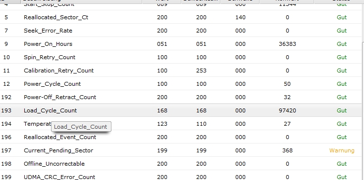Select the Reallocated_Event_Count attribute name
Screen dimensions: 364x180
[x=60, y=137]
